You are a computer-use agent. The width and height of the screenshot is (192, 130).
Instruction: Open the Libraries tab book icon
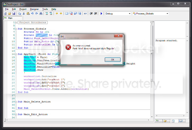(181, 121)
